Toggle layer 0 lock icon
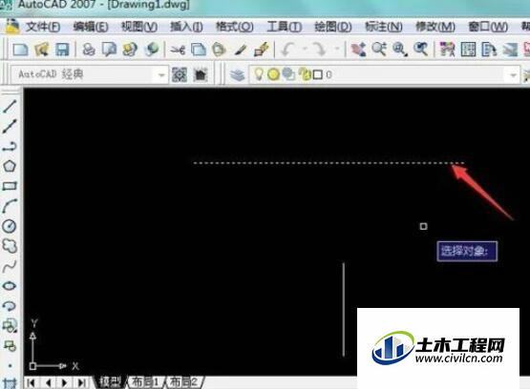Screen dimensions: 530x389 pyautogui.click(x=306, y=74)
